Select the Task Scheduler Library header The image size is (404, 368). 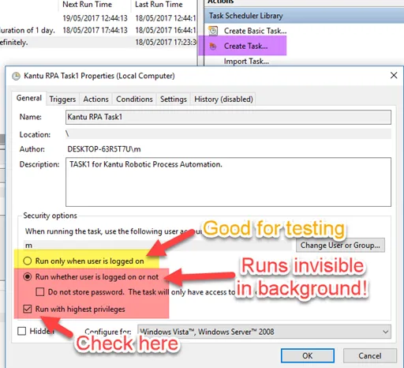tap(304, 16)
